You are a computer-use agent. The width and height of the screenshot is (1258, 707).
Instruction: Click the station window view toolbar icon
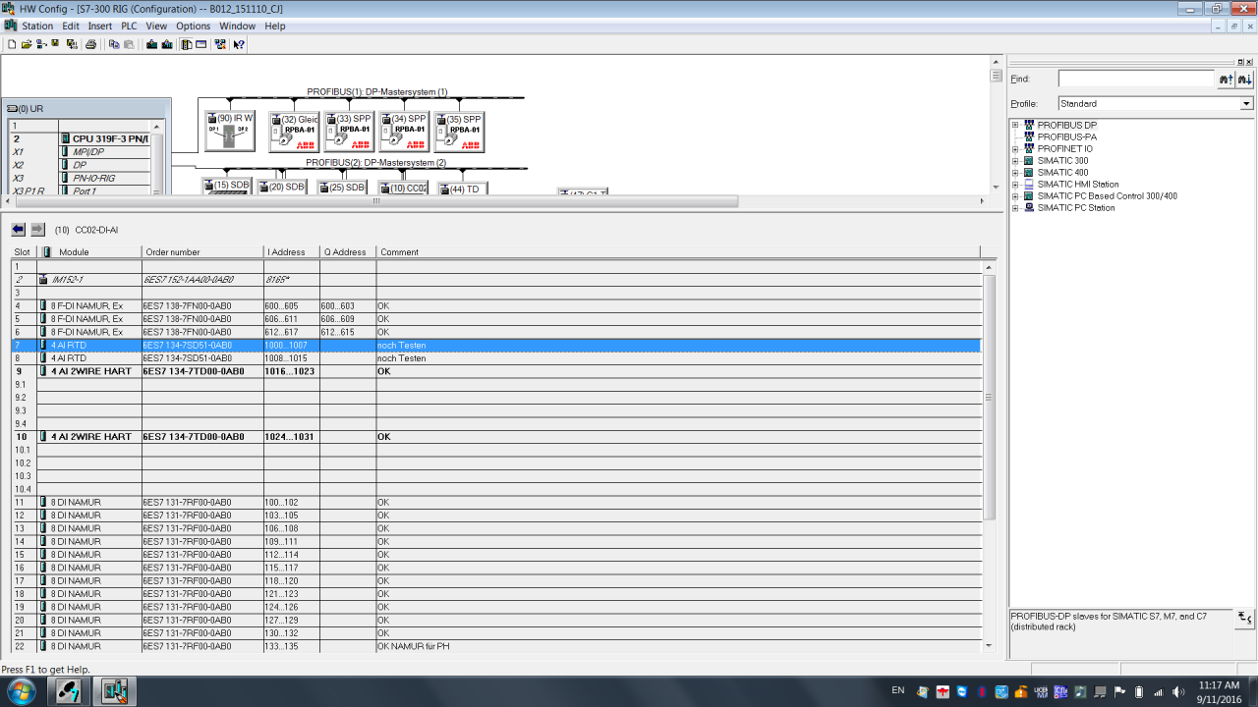click(200, 44)
